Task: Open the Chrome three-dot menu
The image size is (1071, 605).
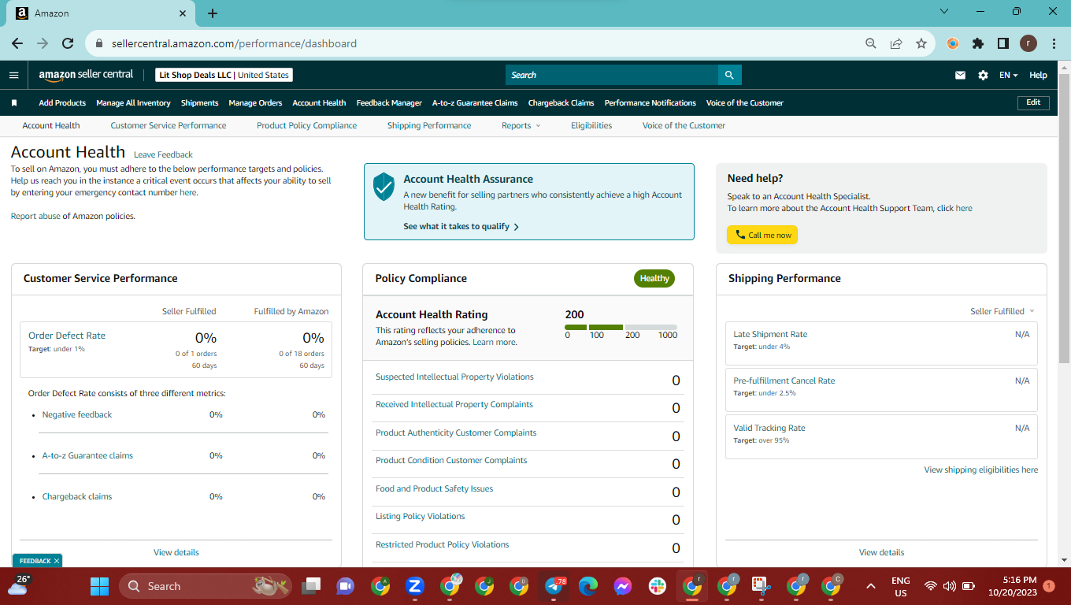Action: [1054, 43]
